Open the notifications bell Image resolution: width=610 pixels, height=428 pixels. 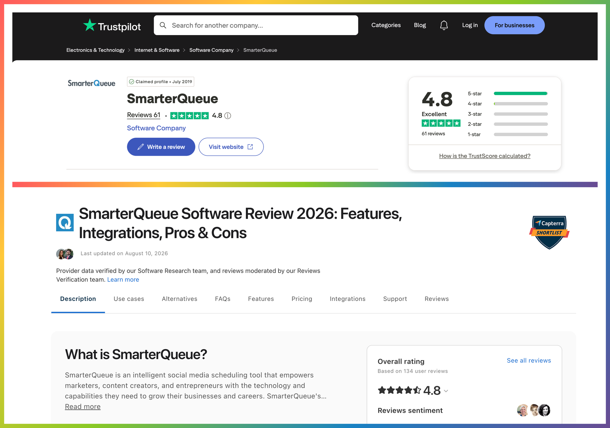[444, 25]
